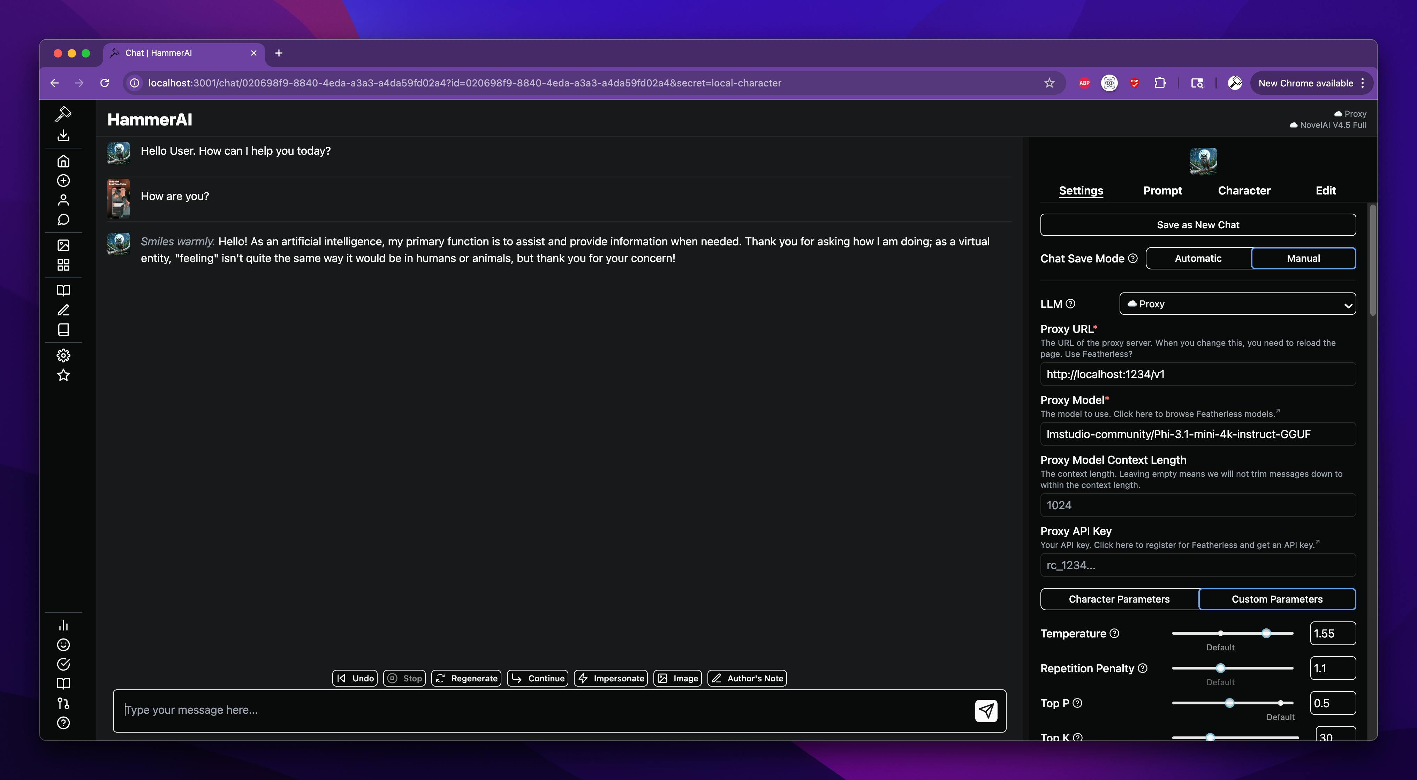
Task: Open the Character tab
Action: [x=1244, y=191]
